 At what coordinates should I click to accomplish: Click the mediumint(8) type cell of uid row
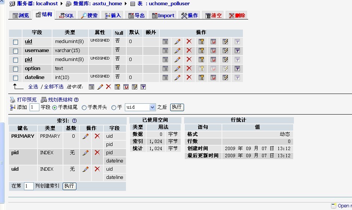pyautogui.click(x=69, y=42)
